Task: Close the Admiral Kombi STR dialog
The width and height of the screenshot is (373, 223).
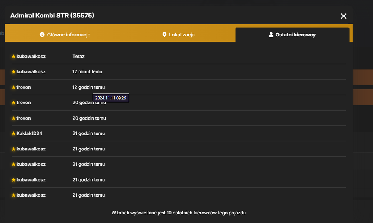Action: pyautogui.click(x=343, y=16)
